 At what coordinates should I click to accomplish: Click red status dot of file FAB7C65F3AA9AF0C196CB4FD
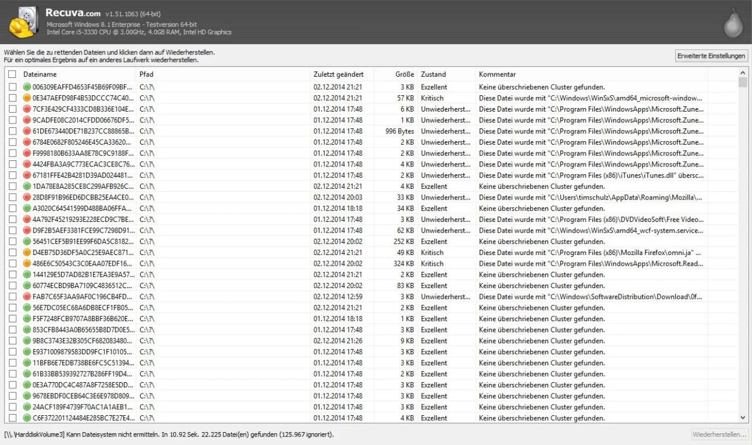26,296
